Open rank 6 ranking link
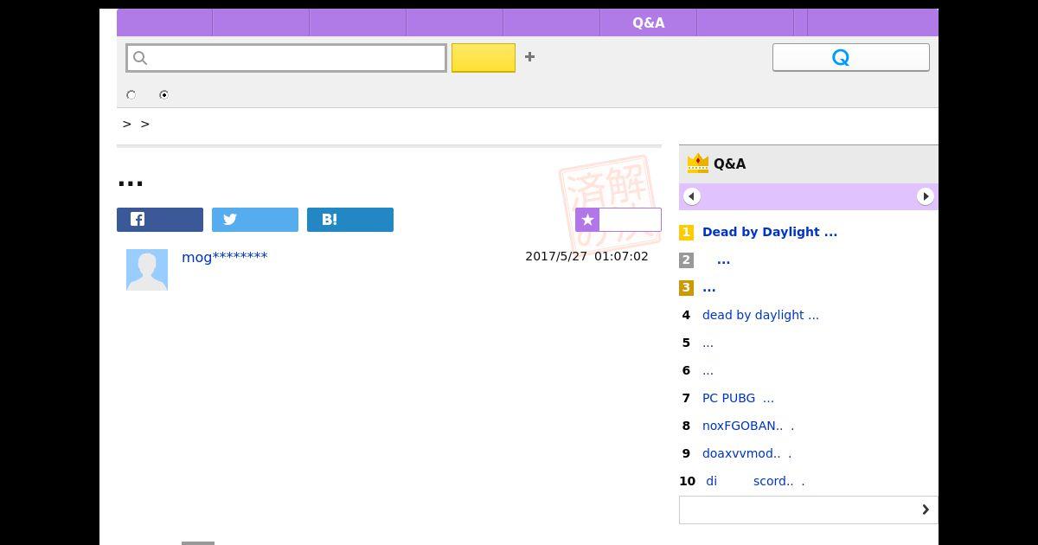The width and height of the screenshot is (1038, 545). 708,370
